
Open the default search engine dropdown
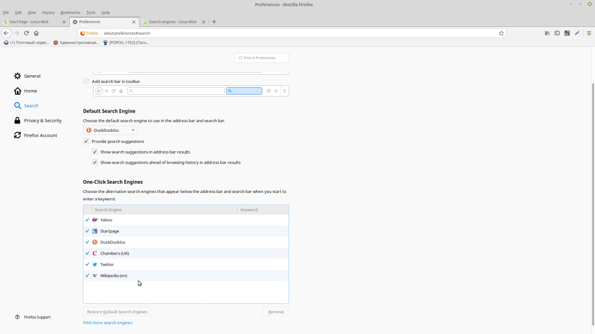click(110, 130)
